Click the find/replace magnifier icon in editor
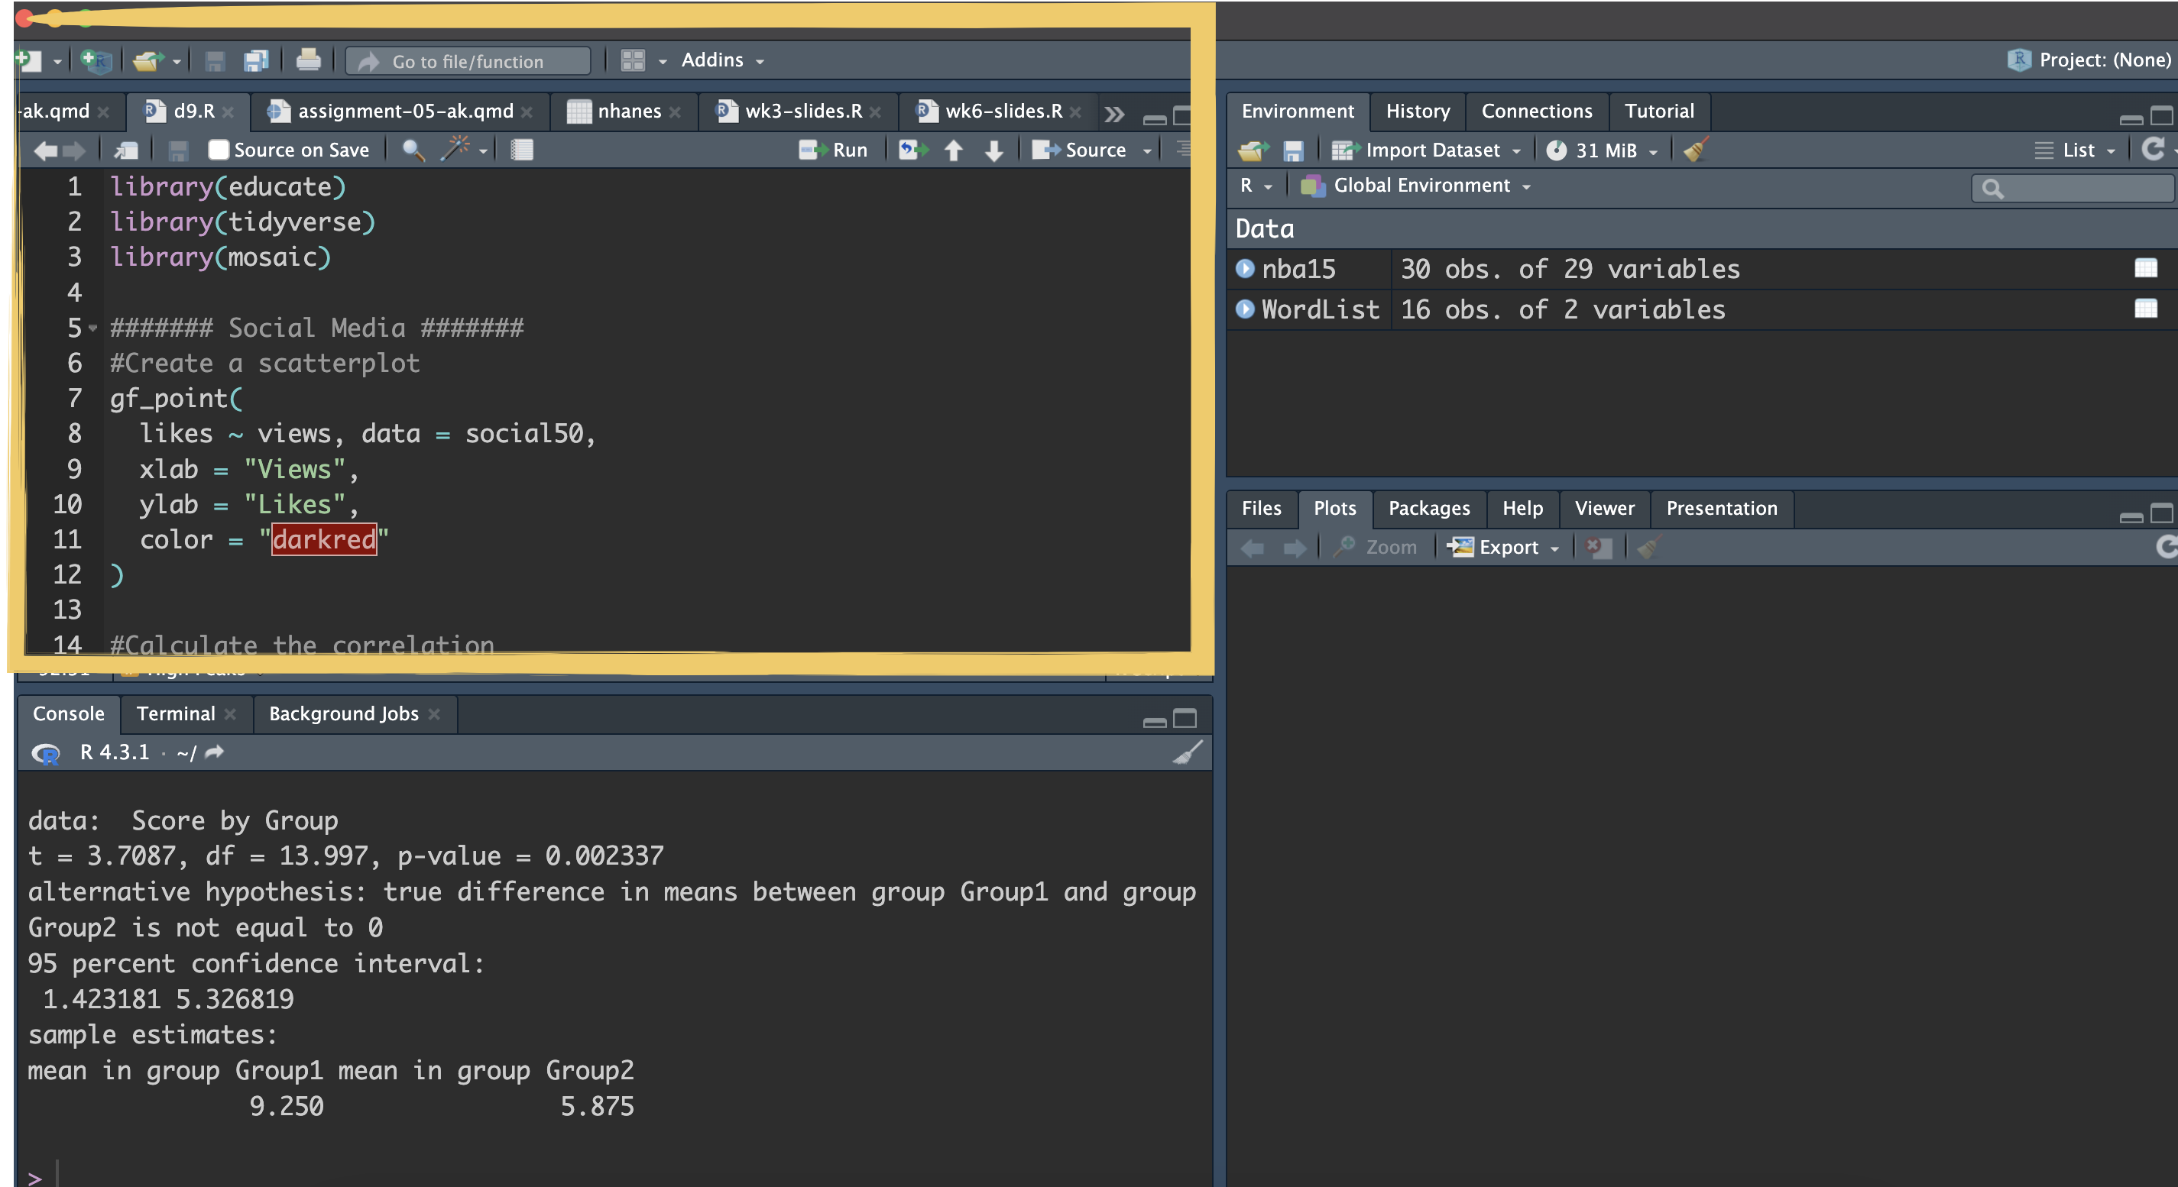This screenshot has height=1187, width=2178. click(413, 150)
